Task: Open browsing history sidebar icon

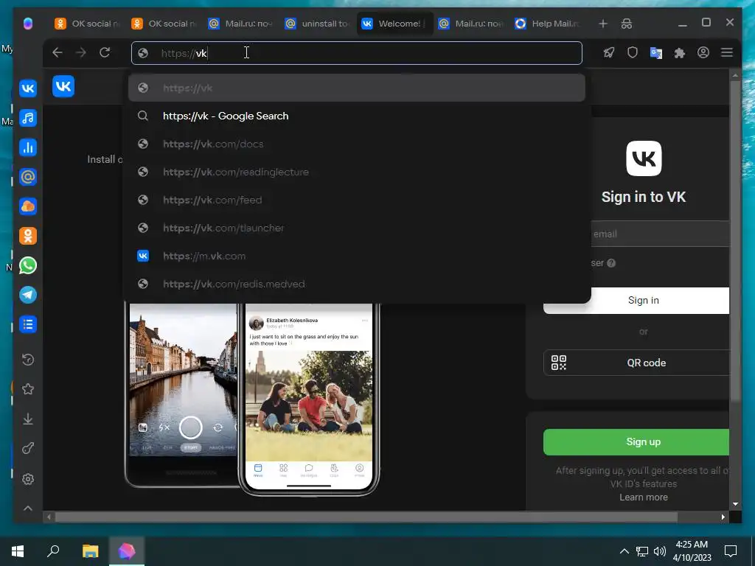Action: [x=28, y=360]
